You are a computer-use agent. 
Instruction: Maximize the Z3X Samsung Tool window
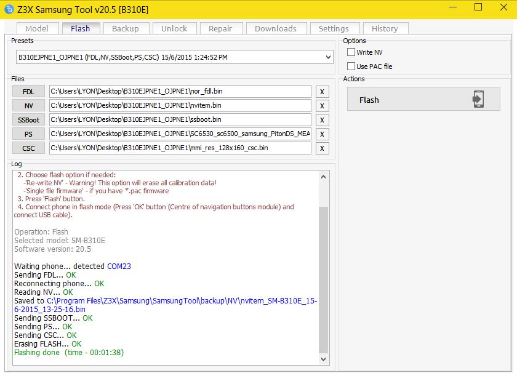478,7
